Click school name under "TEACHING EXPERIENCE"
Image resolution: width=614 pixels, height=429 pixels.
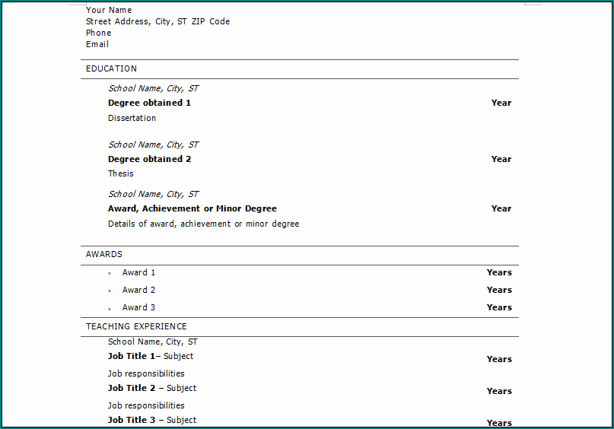tap(153, 342)
